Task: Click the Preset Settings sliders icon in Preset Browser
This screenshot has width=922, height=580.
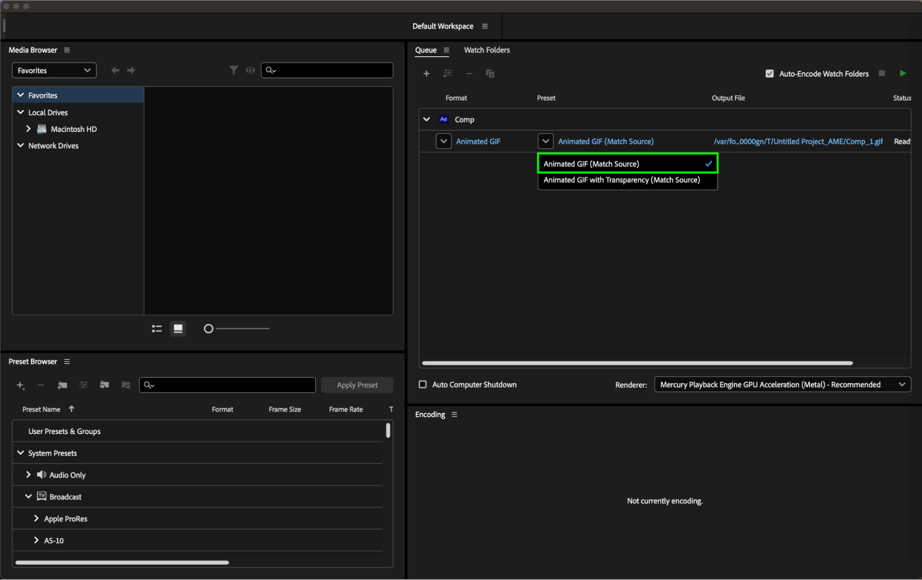Action: click(x=83, y=385)
